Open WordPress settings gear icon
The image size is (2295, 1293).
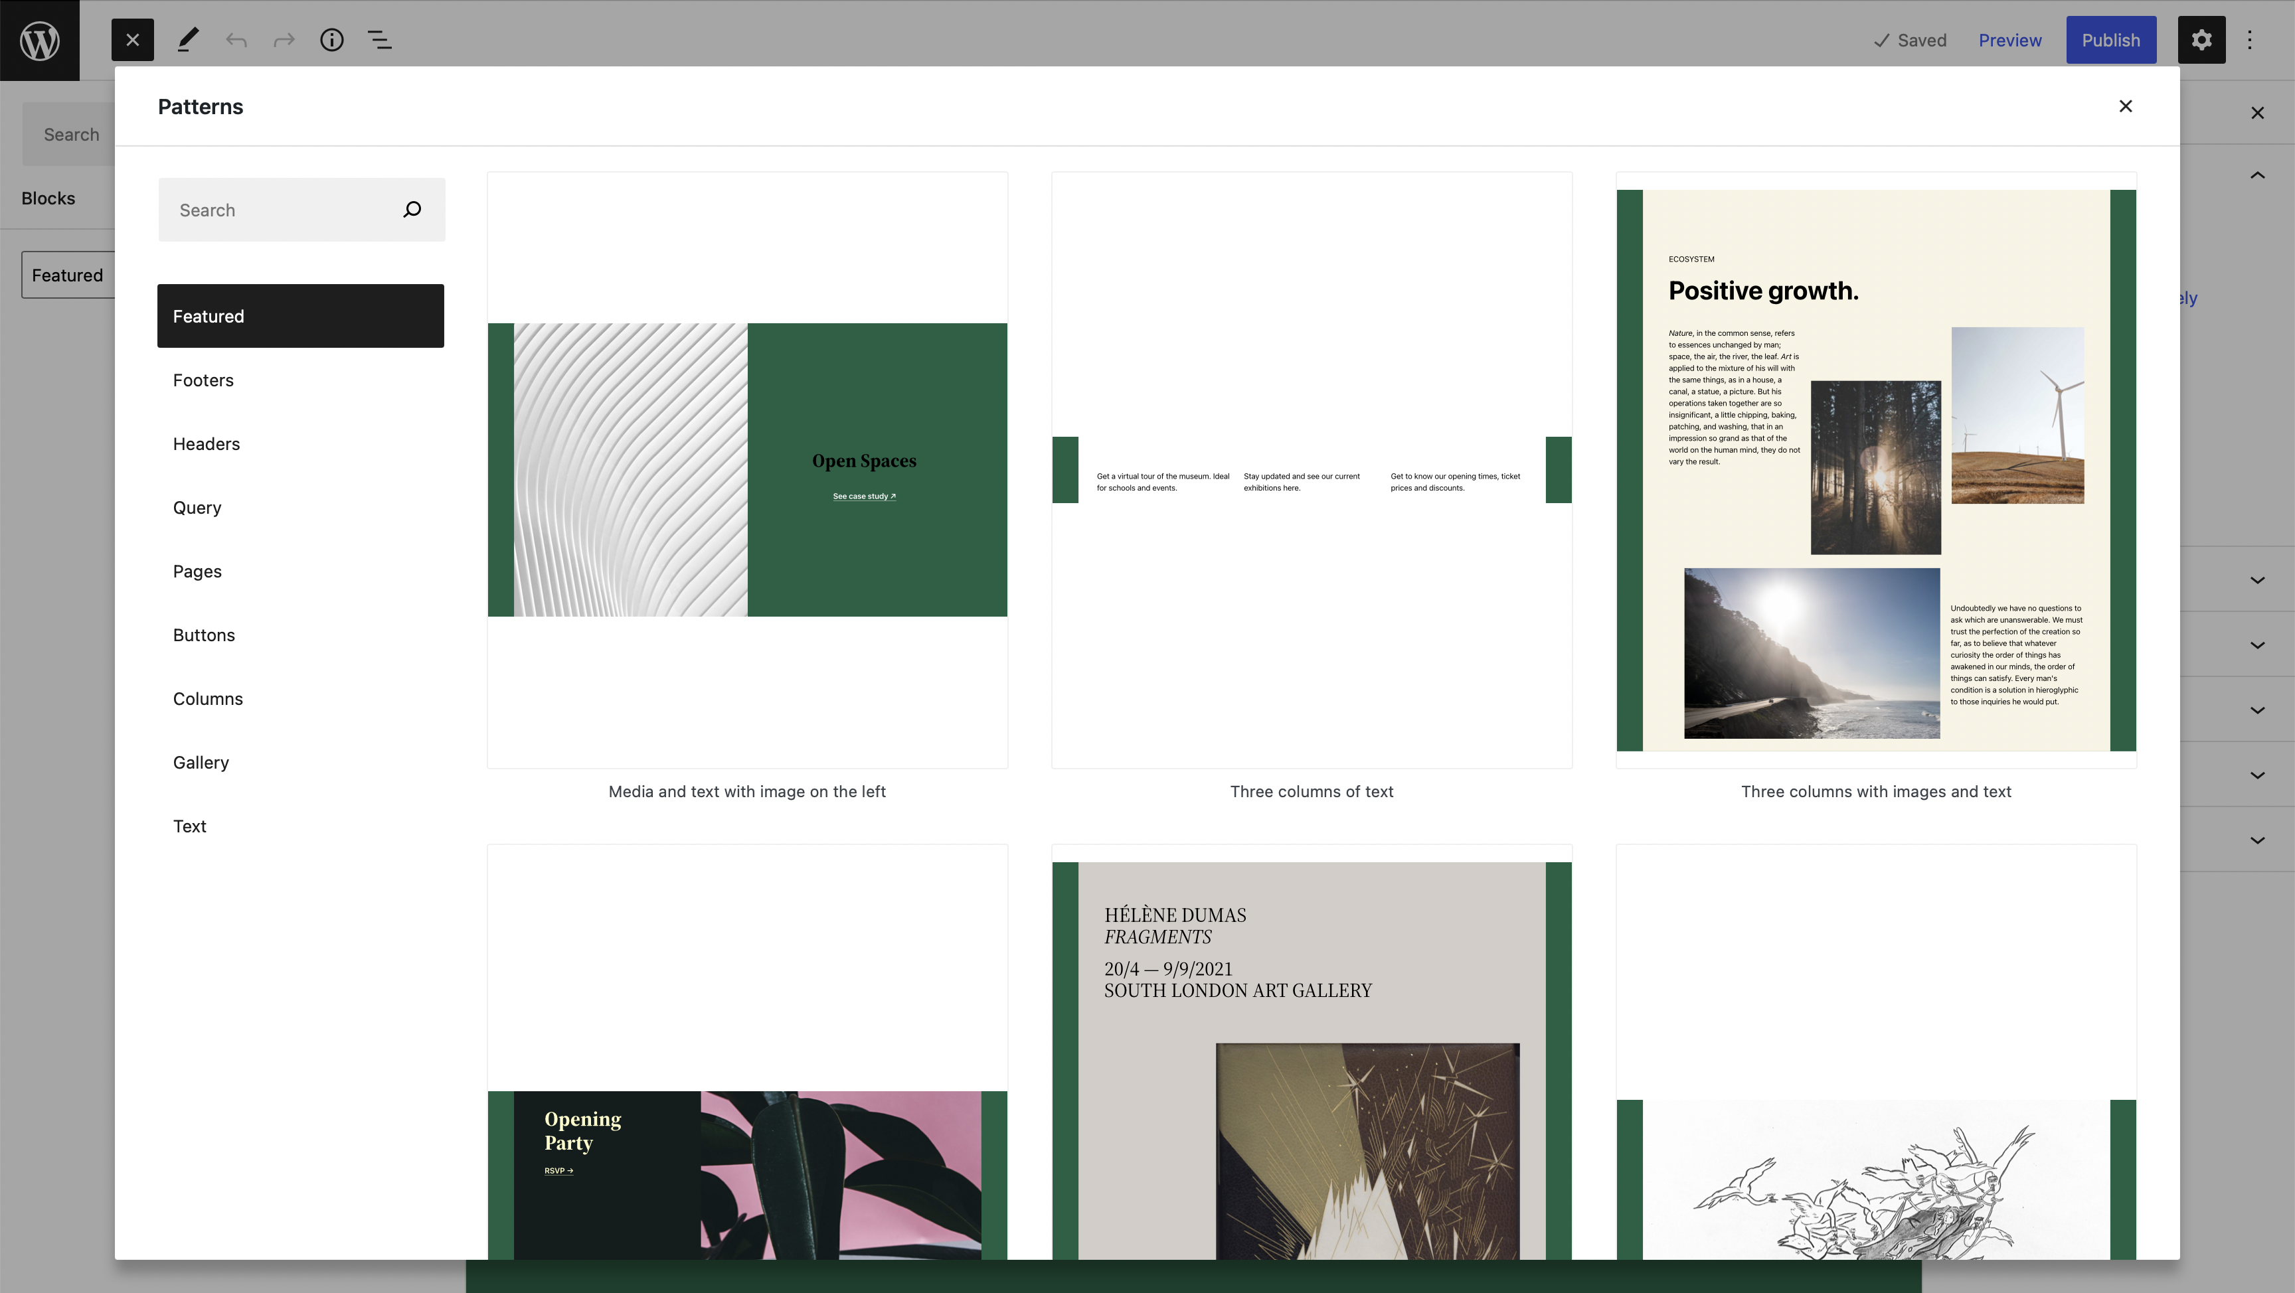tap(2201, 39)
